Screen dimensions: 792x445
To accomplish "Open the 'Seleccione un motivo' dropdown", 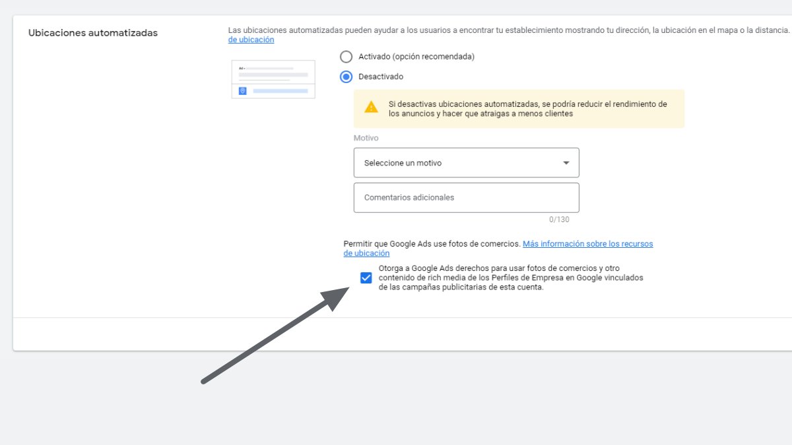I will point(466,162).
